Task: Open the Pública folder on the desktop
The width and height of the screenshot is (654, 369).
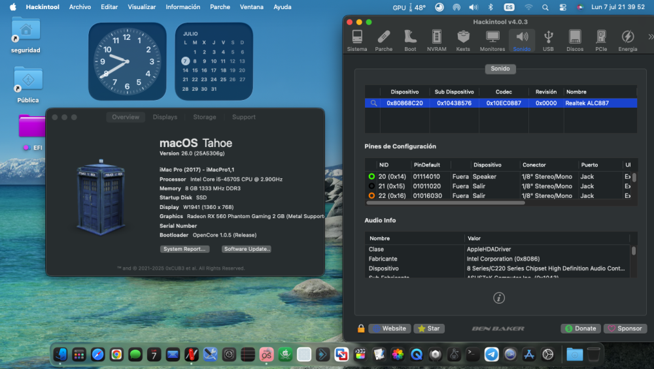Action: [28, 85]
